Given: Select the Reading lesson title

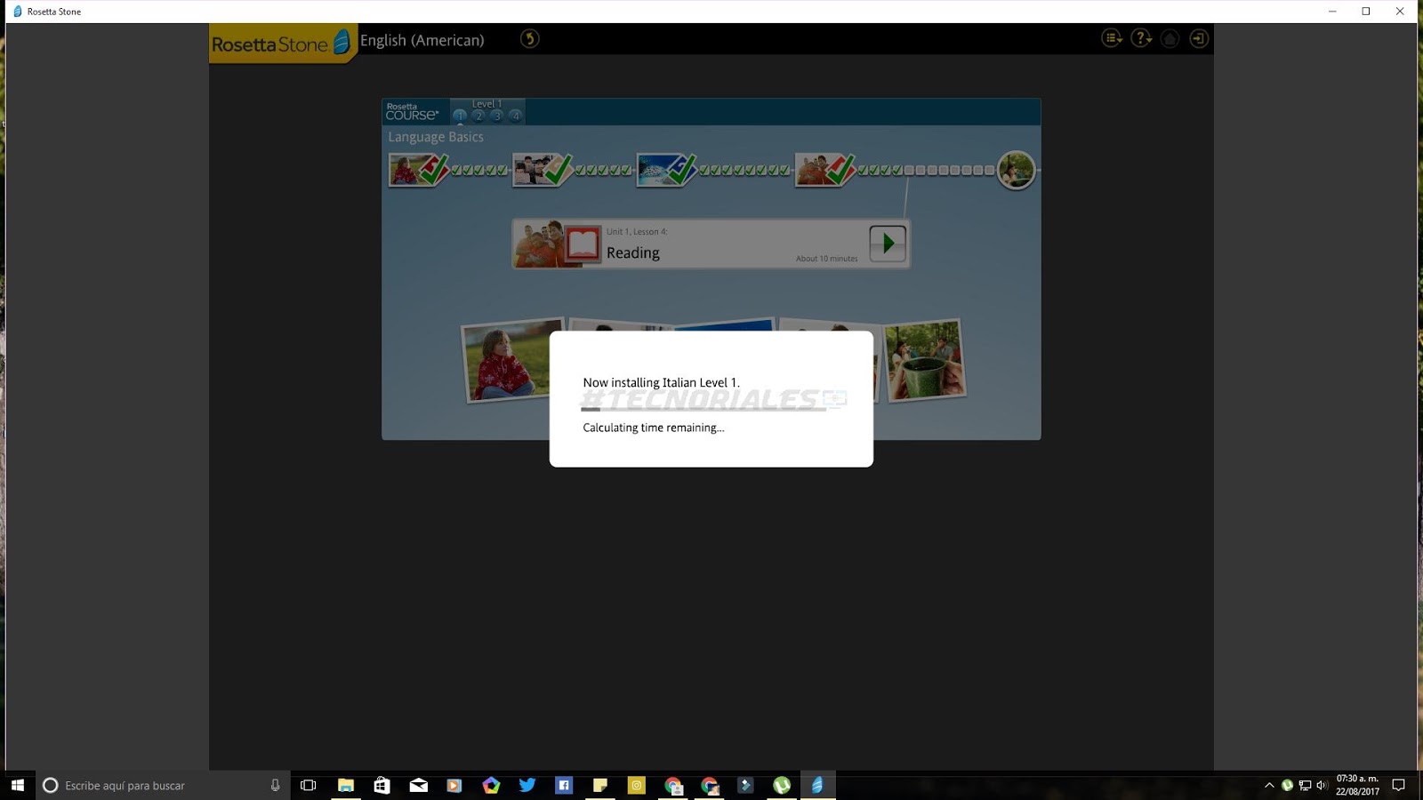Looking at the screenshot, I should [633, 252].
